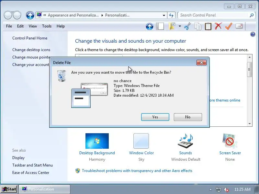Image resolution: width=259 pixels, height=194 pixels.
Task: Open the Tools menu
Action: (47, 26)
